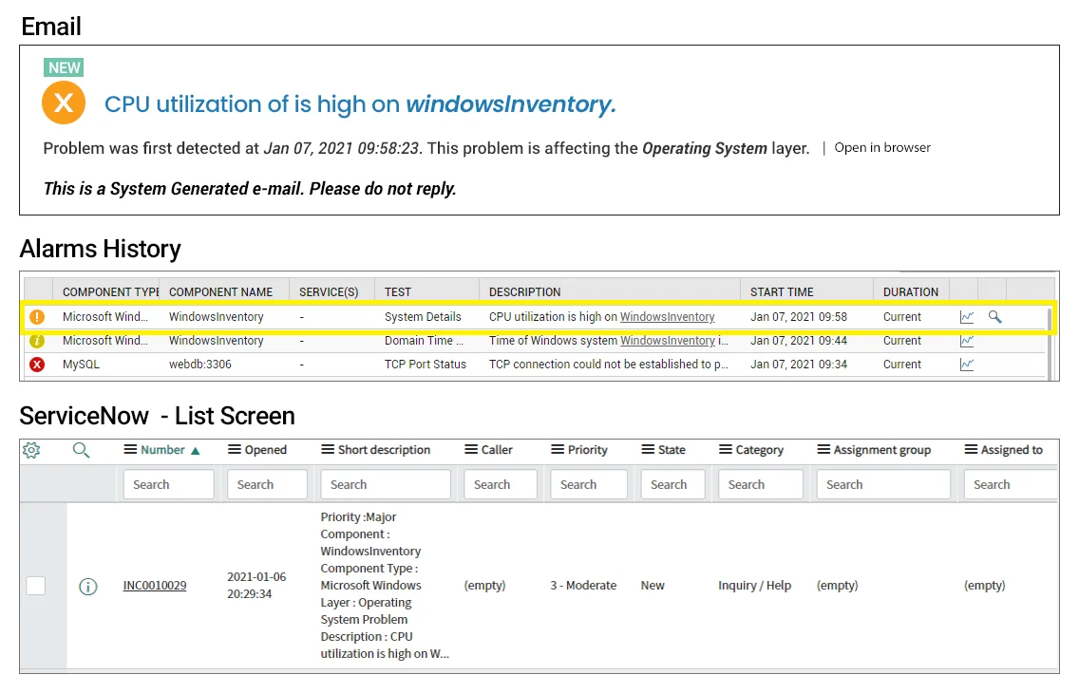
Task: Click the SERVICE(S) column header in Alarms History
Action: 329,292
